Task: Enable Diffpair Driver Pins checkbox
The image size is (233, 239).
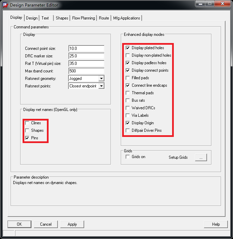Action: [x=128, y=130]
